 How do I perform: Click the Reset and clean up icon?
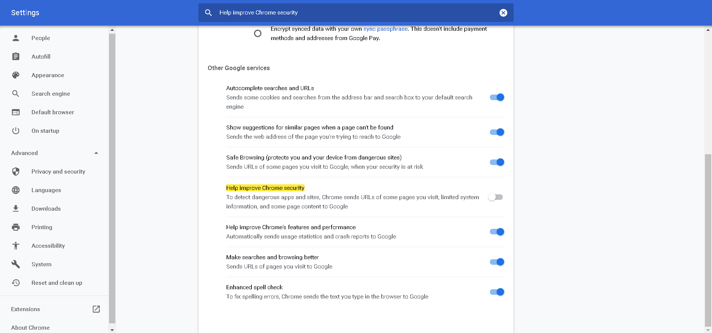(x=16, y=283)
